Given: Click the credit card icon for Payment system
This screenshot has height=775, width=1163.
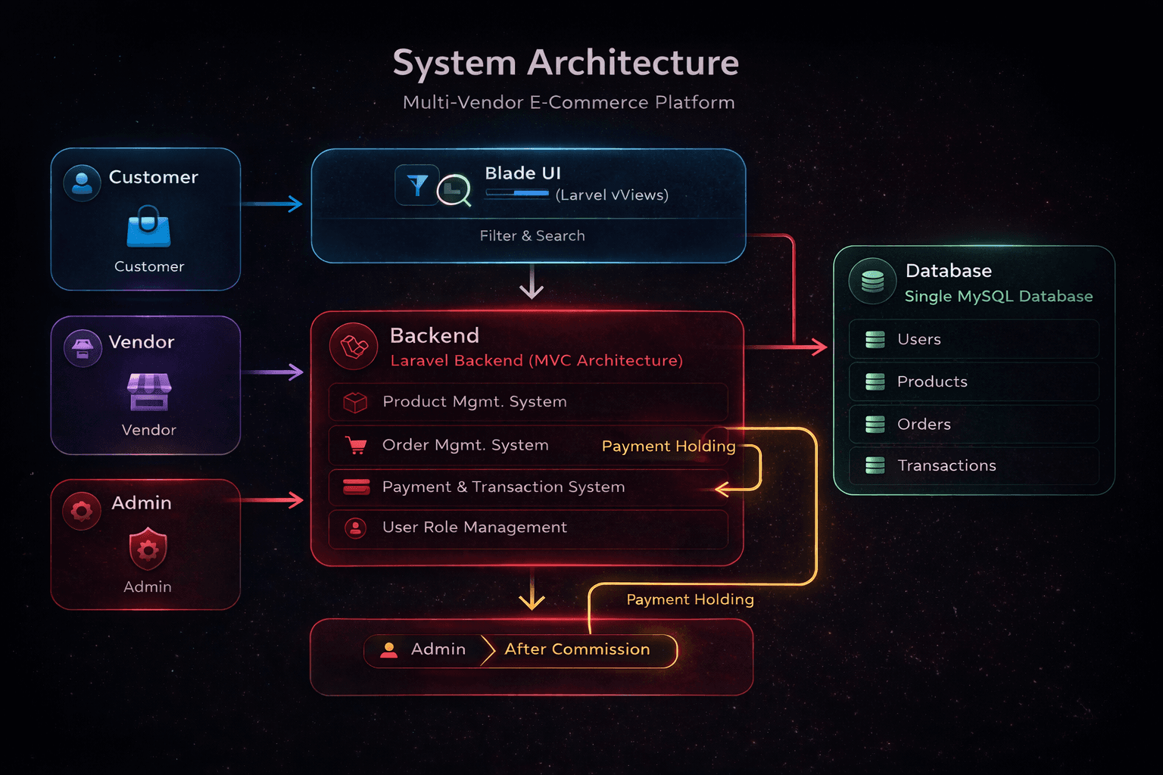Looking at the screenshot, I should (x=356, y=487).
